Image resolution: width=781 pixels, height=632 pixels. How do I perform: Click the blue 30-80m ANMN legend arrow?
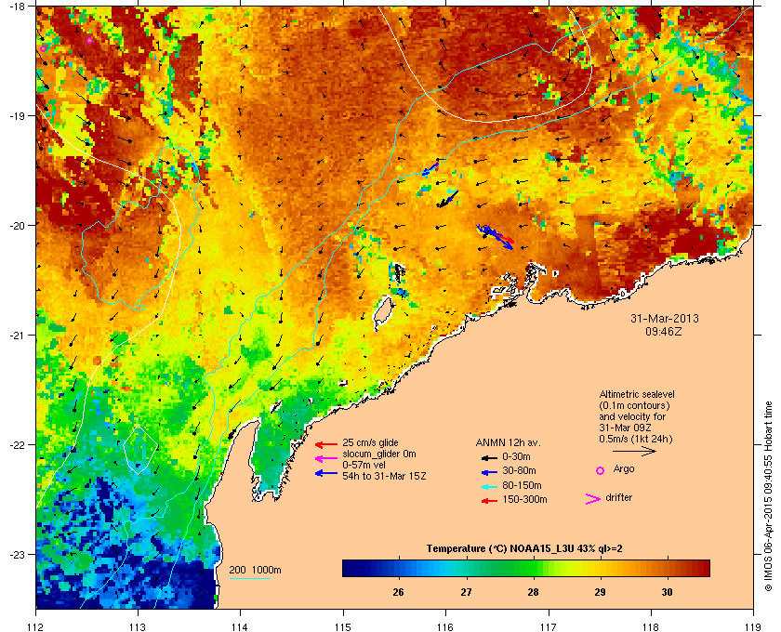click(x=489, y=472)
